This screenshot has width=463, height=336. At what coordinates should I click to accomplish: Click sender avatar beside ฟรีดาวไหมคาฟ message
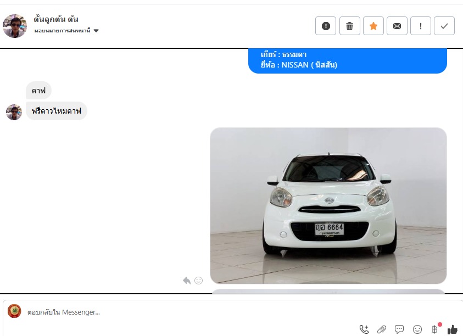14,112
